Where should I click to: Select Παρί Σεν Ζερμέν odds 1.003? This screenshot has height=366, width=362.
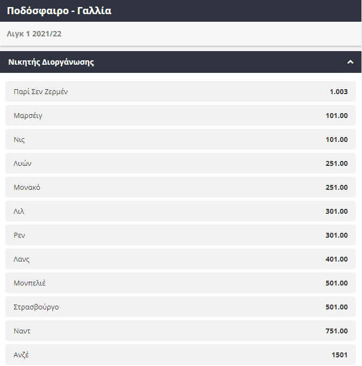click(180, 91)
